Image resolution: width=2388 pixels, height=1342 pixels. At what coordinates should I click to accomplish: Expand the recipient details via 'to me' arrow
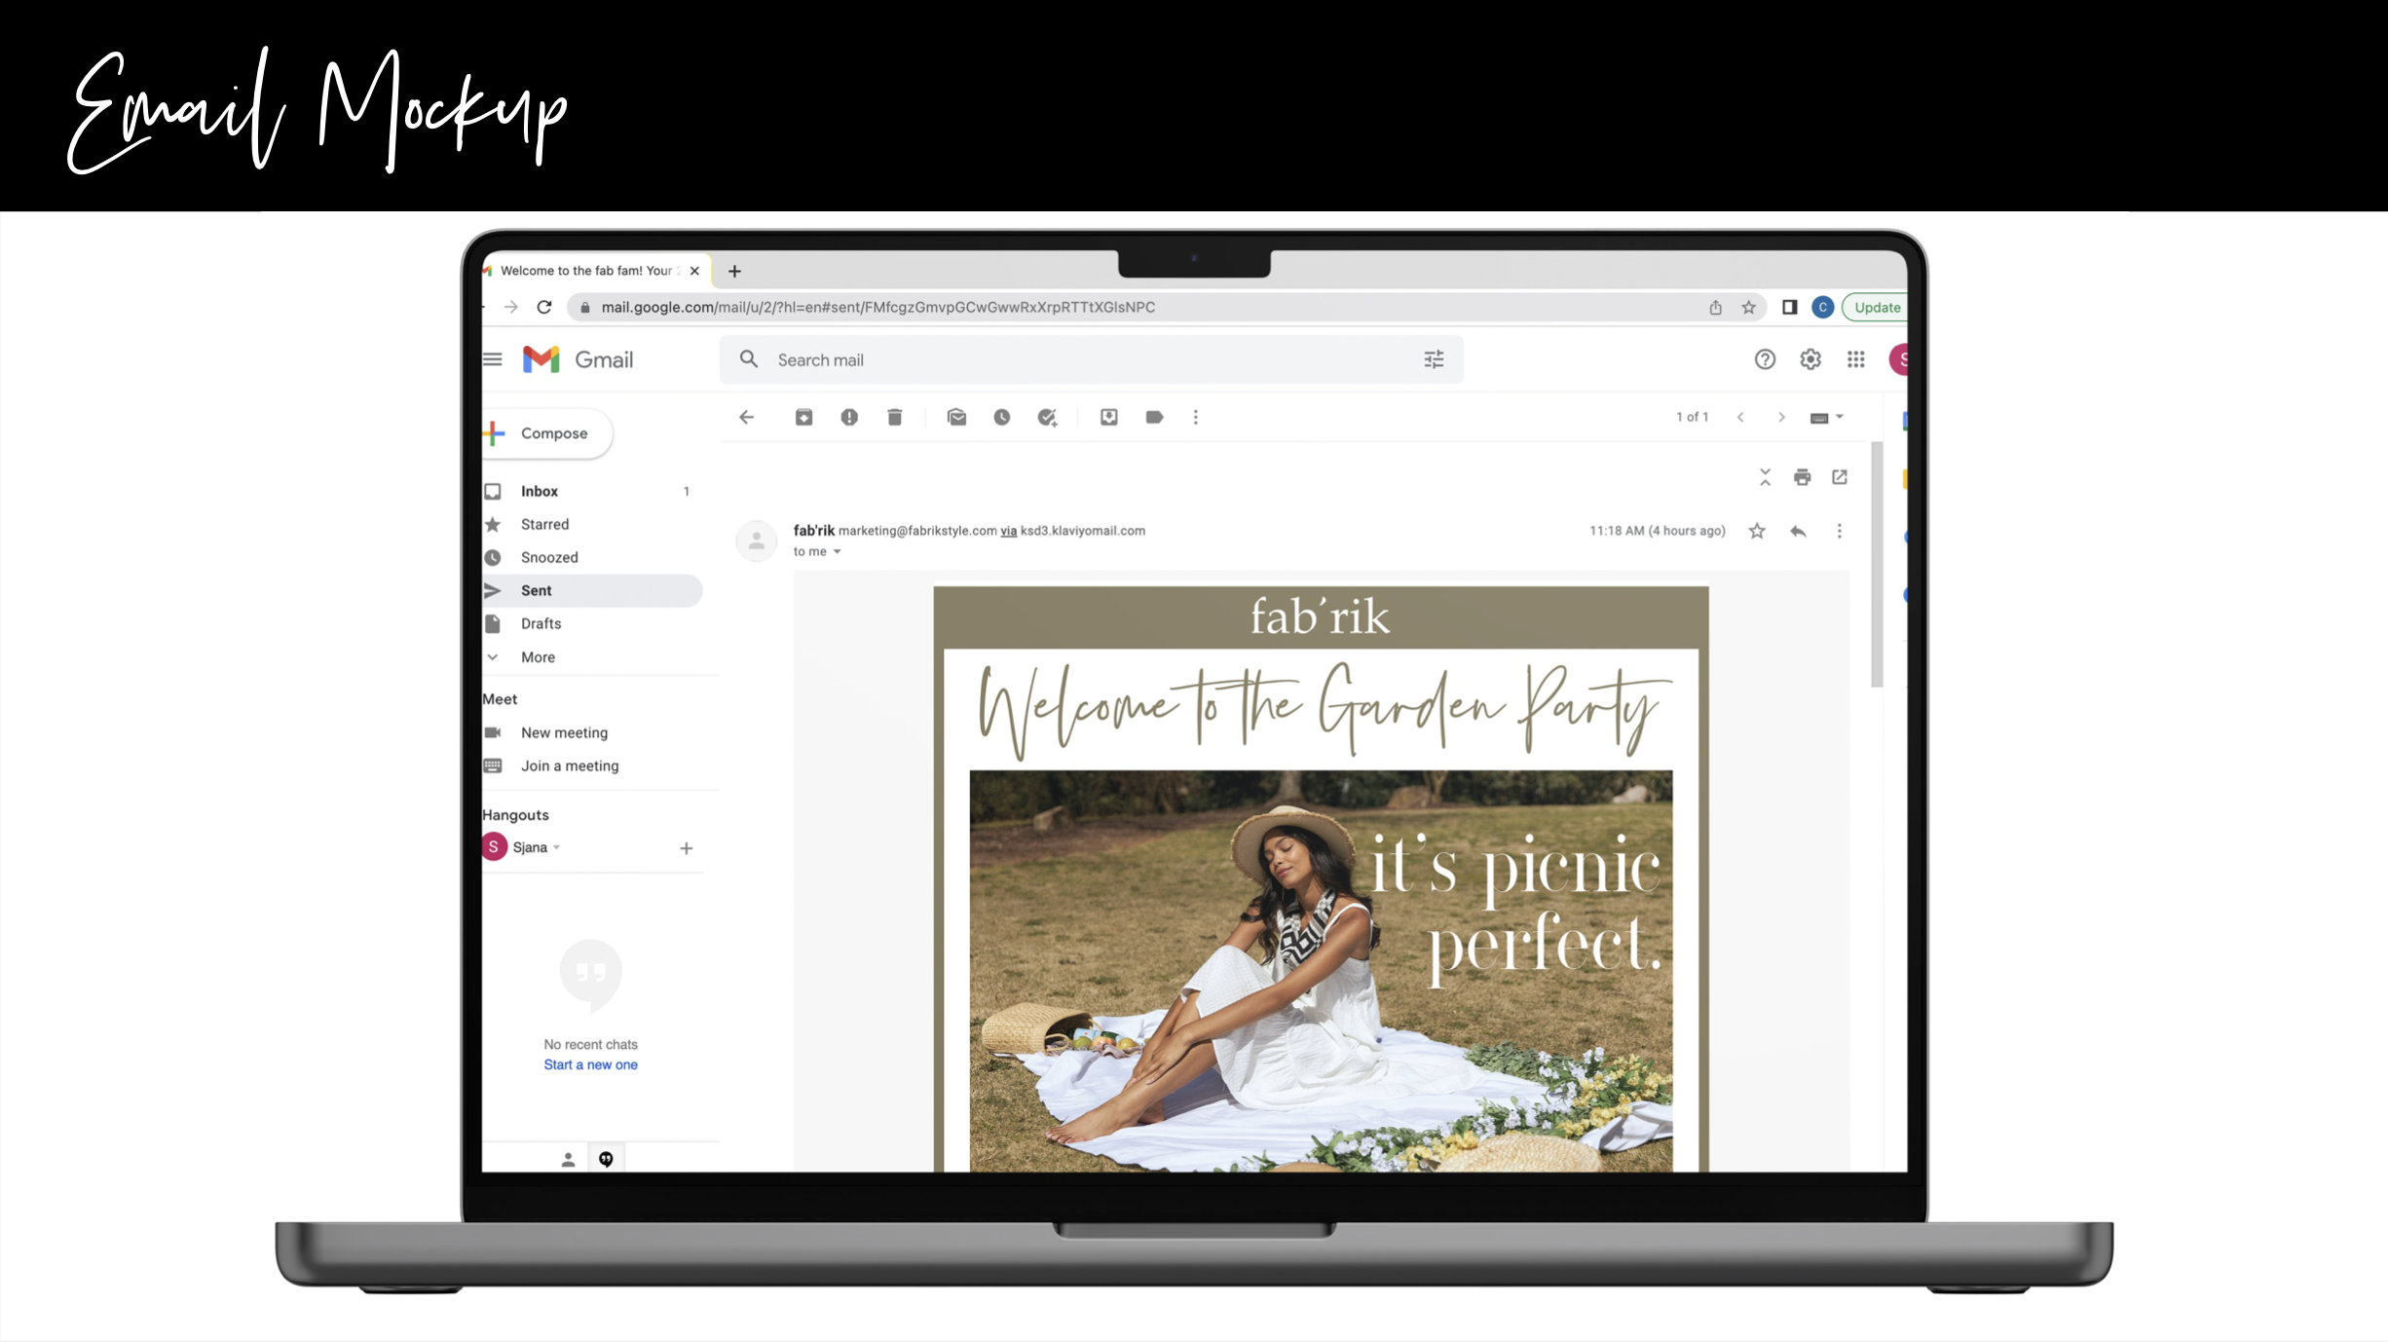click(x=838, y=551)
